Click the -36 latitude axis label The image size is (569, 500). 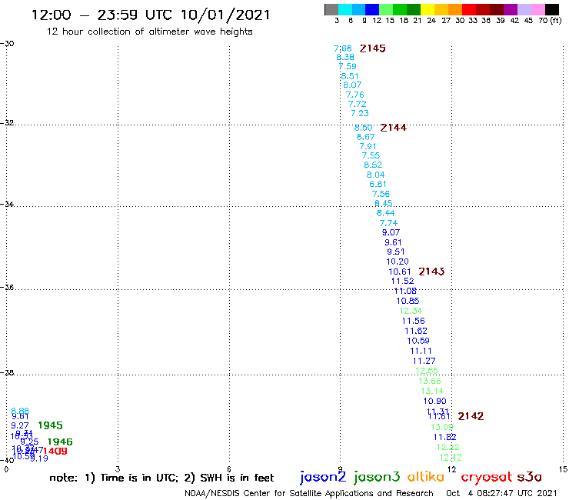coord(7,287)
